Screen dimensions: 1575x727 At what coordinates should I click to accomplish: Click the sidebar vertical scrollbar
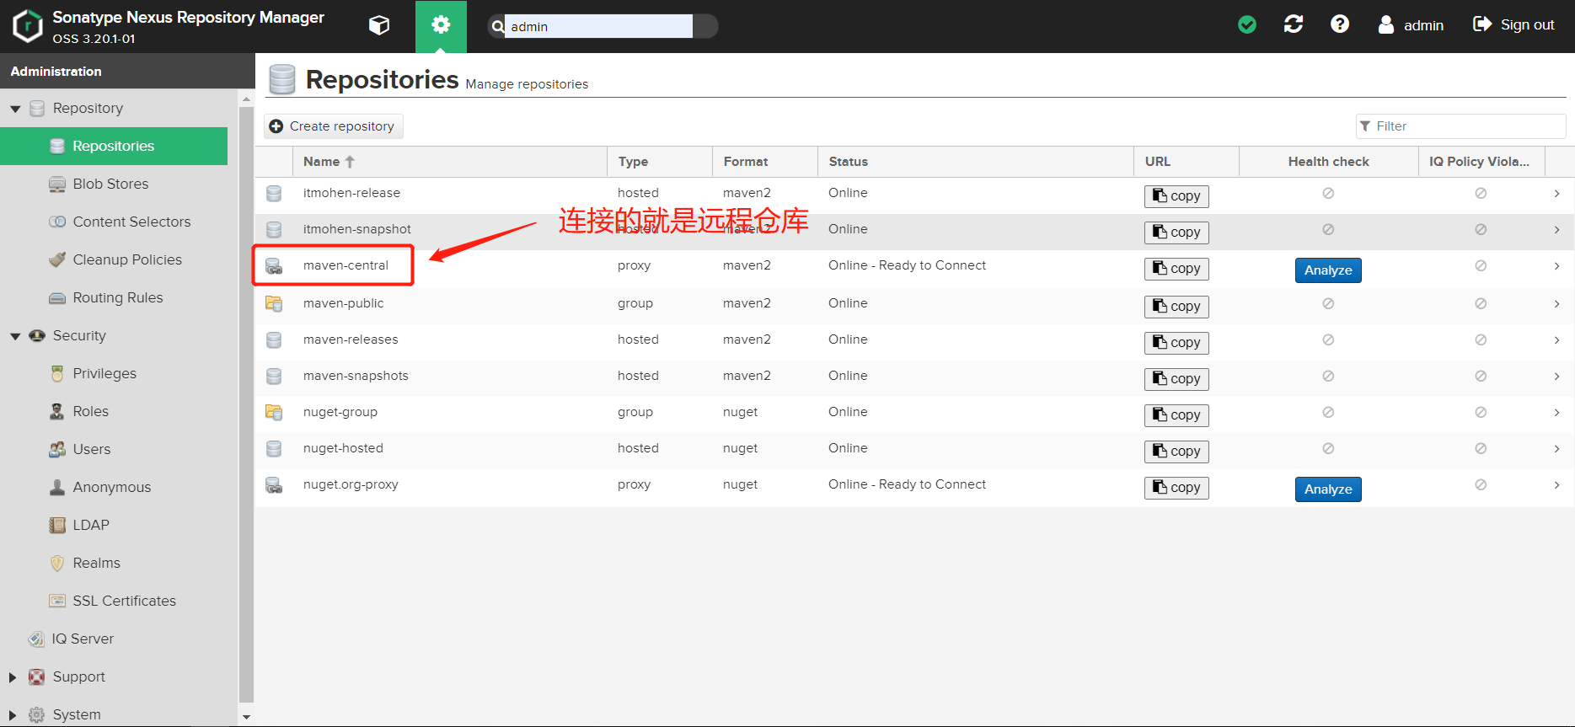click(x=246, y=404)
